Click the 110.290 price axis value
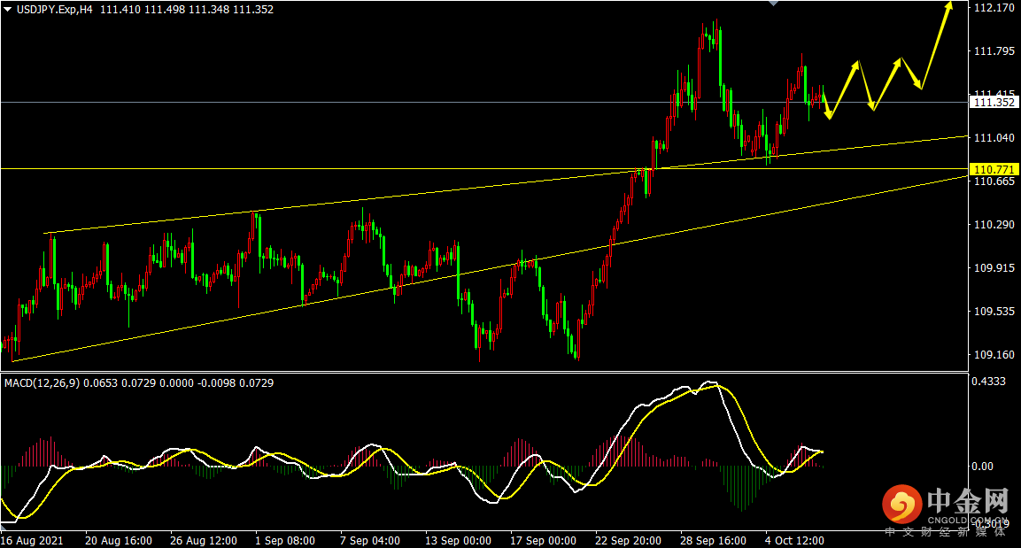The image size is (1021, 548). pos(994,225)
